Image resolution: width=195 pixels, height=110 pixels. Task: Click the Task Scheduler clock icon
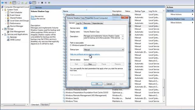[x=8, y=12]
